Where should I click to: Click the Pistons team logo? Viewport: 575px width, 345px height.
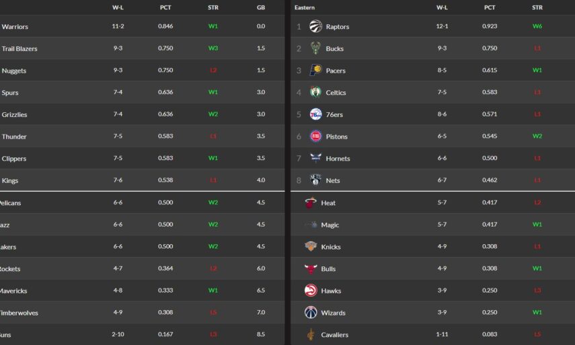point(315,137)
